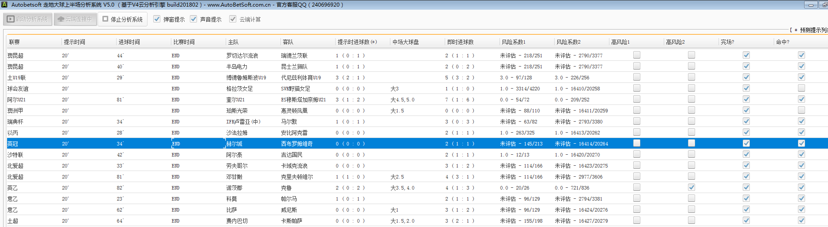The height and width of the screenshot is (227, 828).
Task: Disable the 声音提示 checkbox
Action: tap(193, 19)
